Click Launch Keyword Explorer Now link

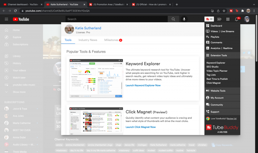coord(143,85)
